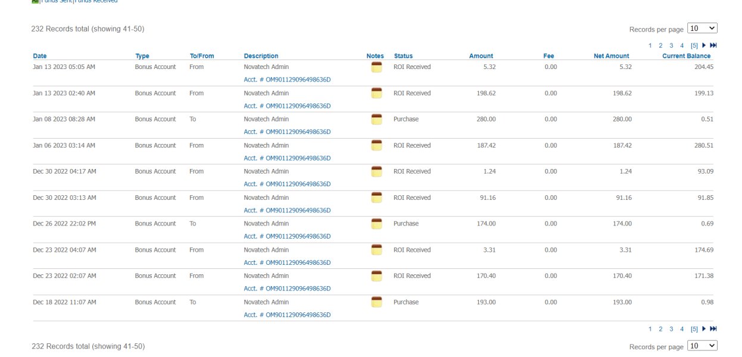
Task: Open the note for Jan 13 2023 05:05 AM transaction
Action: 376,67
